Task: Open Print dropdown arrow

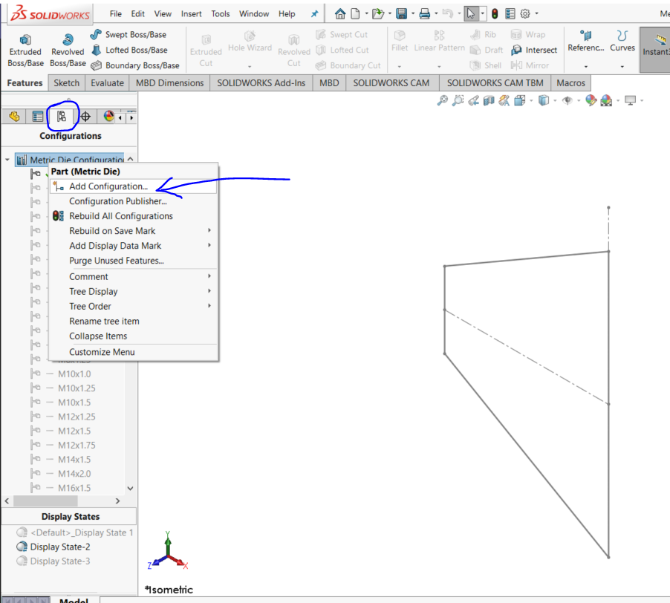Action: pos(436,13)
